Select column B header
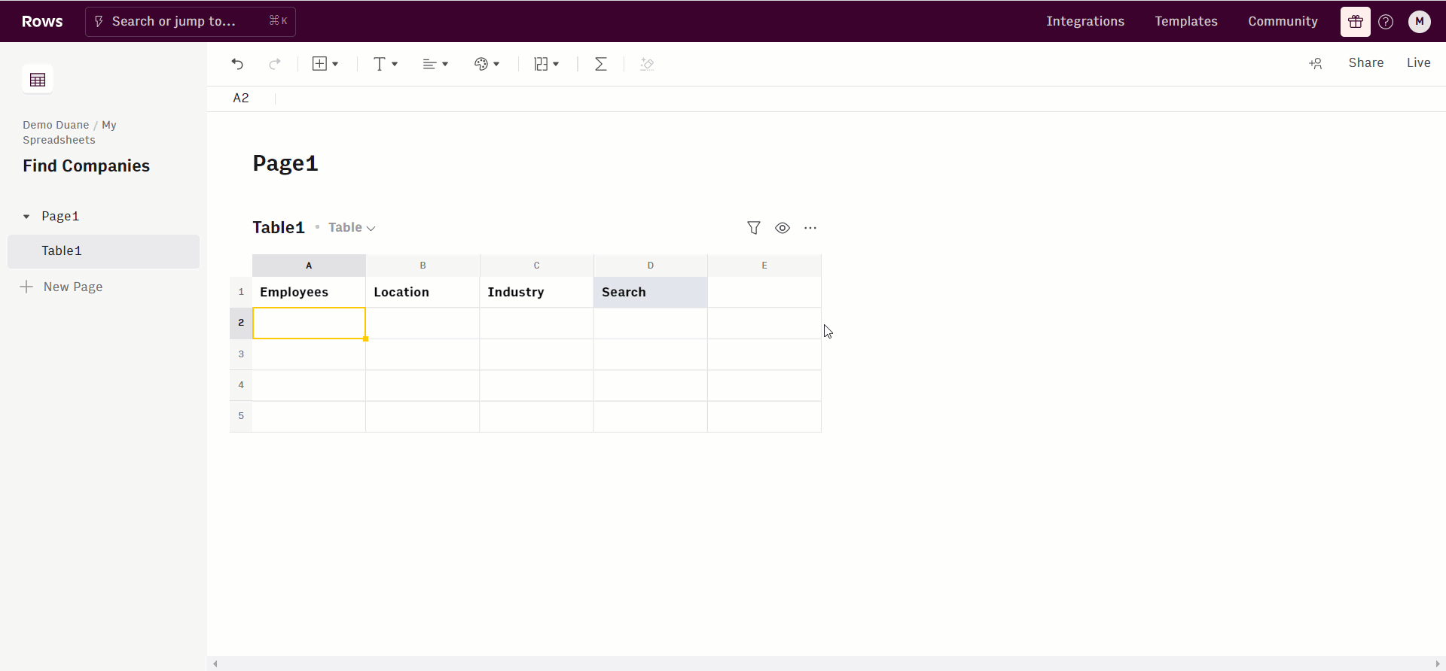Screen dimensions: 1446x671 click(x=423, y=266)
